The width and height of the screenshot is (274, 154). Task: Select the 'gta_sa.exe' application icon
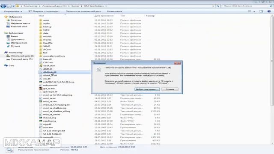coord(41,89)
